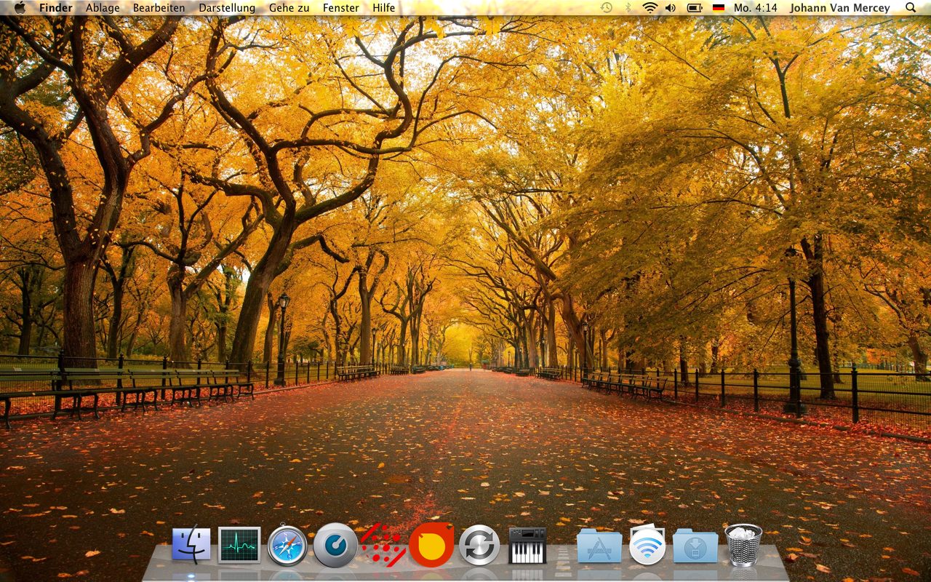Open the Darstellung menu
This screenshot has width=931, height=582.
coord(227,7)
